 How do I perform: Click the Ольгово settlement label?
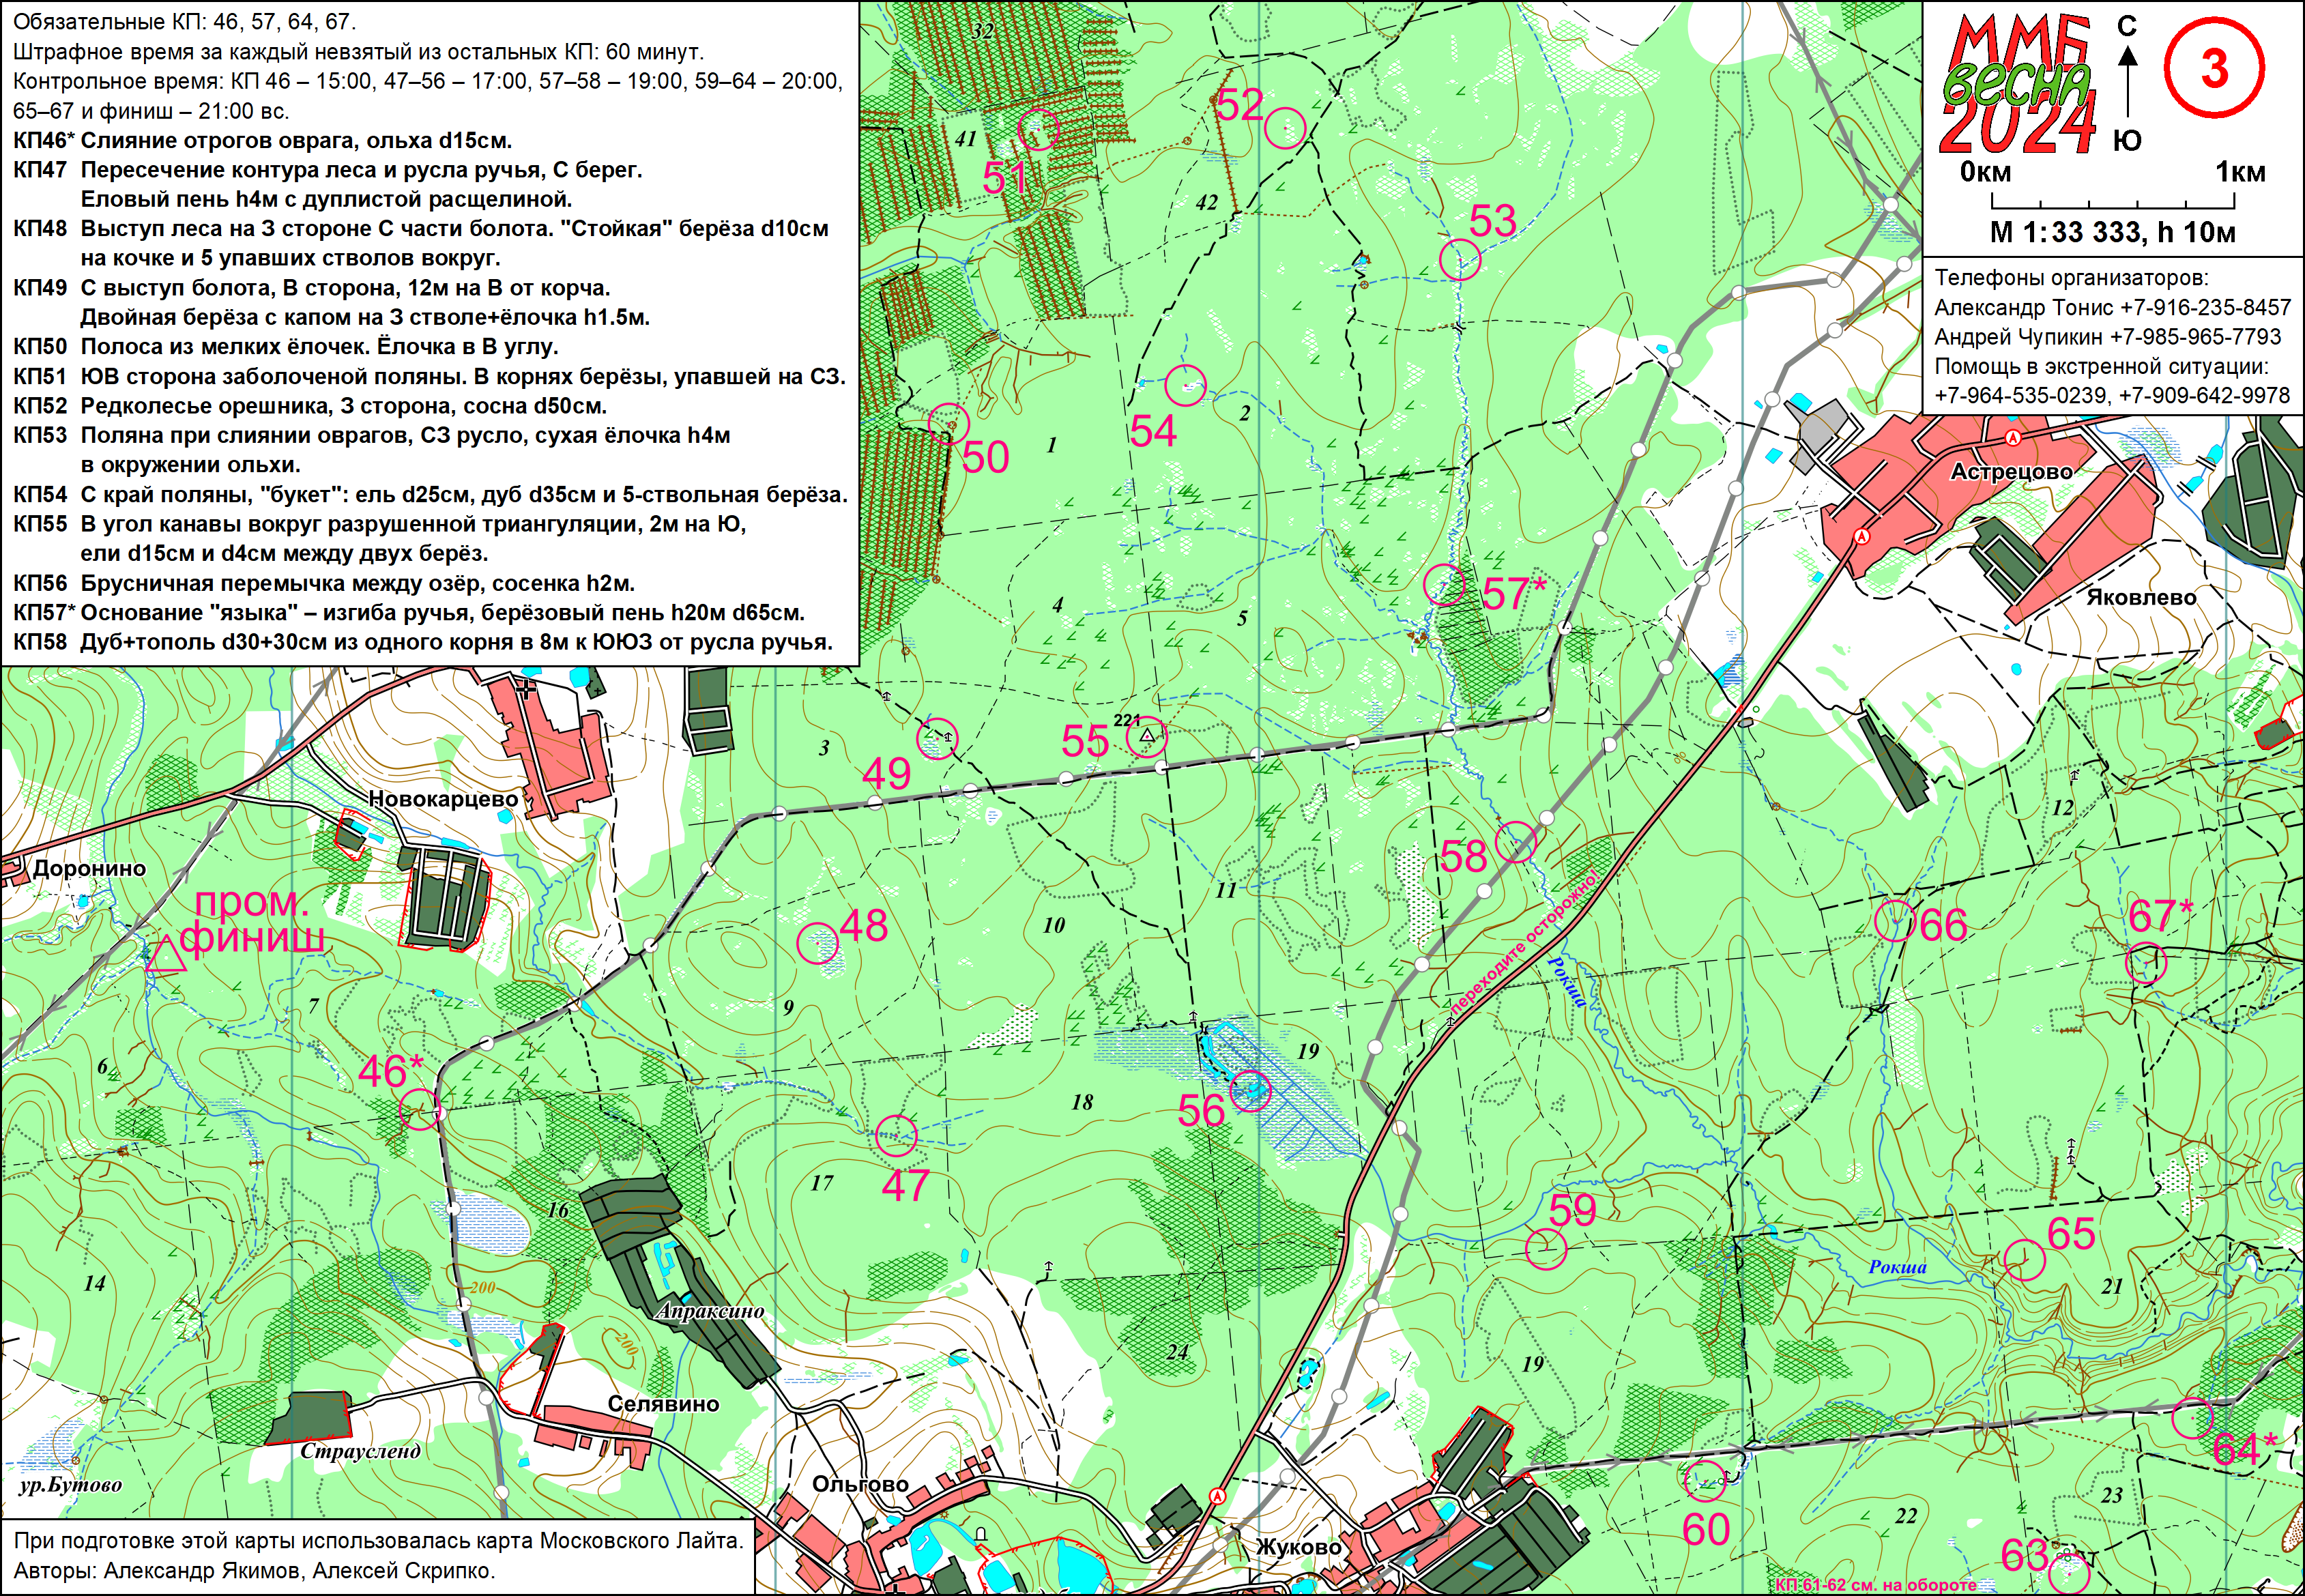pyautogui.click(x=860, y=1484)
